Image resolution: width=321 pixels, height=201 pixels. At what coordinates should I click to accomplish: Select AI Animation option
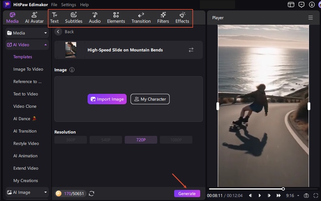tap(25, 156)
